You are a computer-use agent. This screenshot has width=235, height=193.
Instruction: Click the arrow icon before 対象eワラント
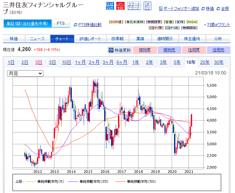205,25
